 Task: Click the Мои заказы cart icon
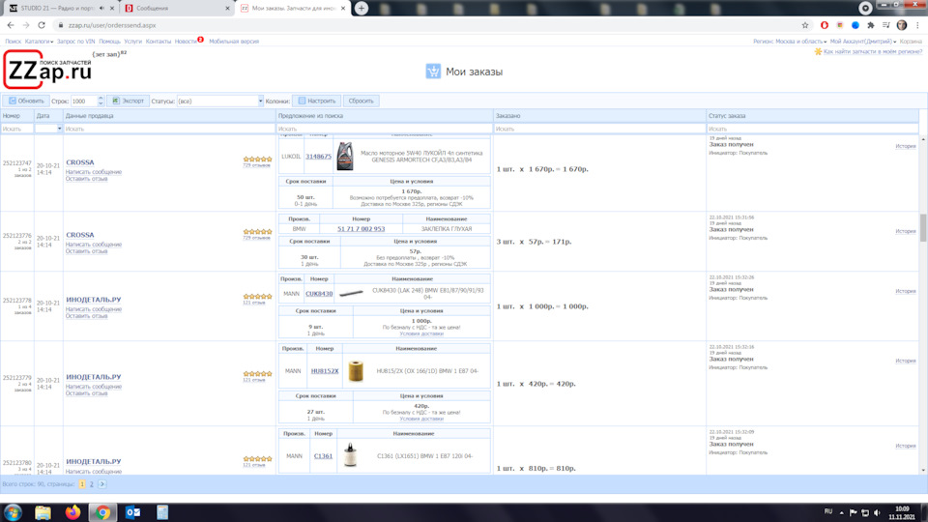click(x=433, y=71)
